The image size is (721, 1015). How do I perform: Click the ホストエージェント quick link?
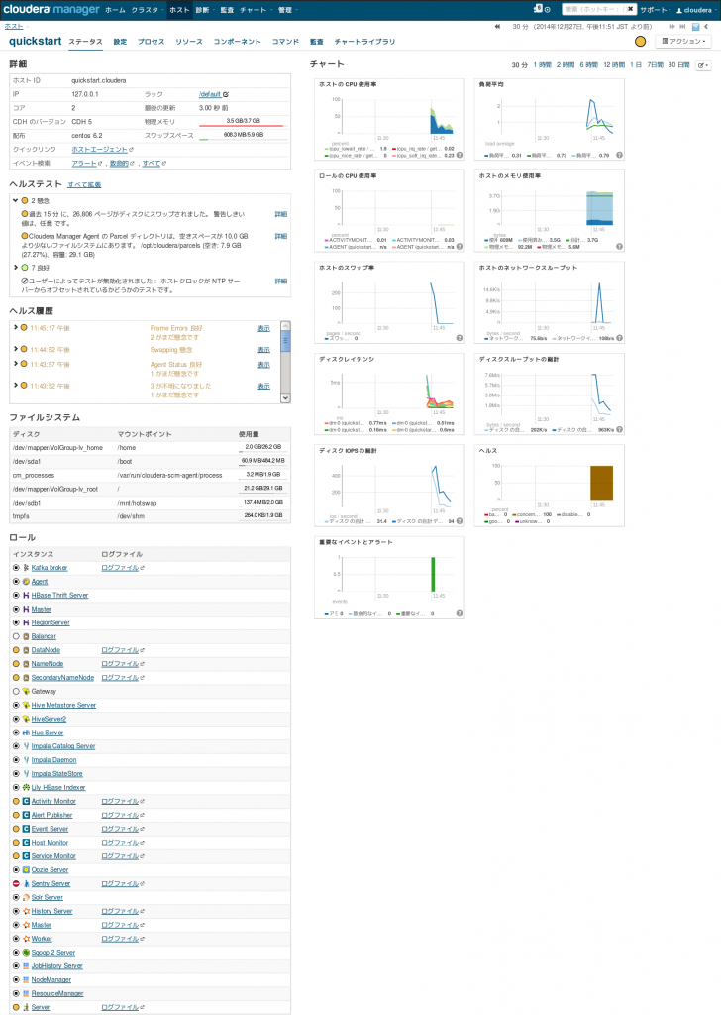pyautogui.click(x=100, y=150)
